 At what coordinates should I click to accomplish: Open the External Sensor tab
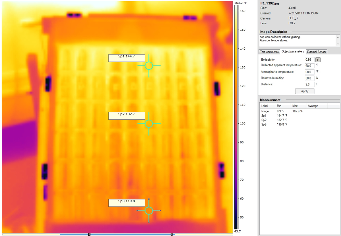click(x=317, y=52)
